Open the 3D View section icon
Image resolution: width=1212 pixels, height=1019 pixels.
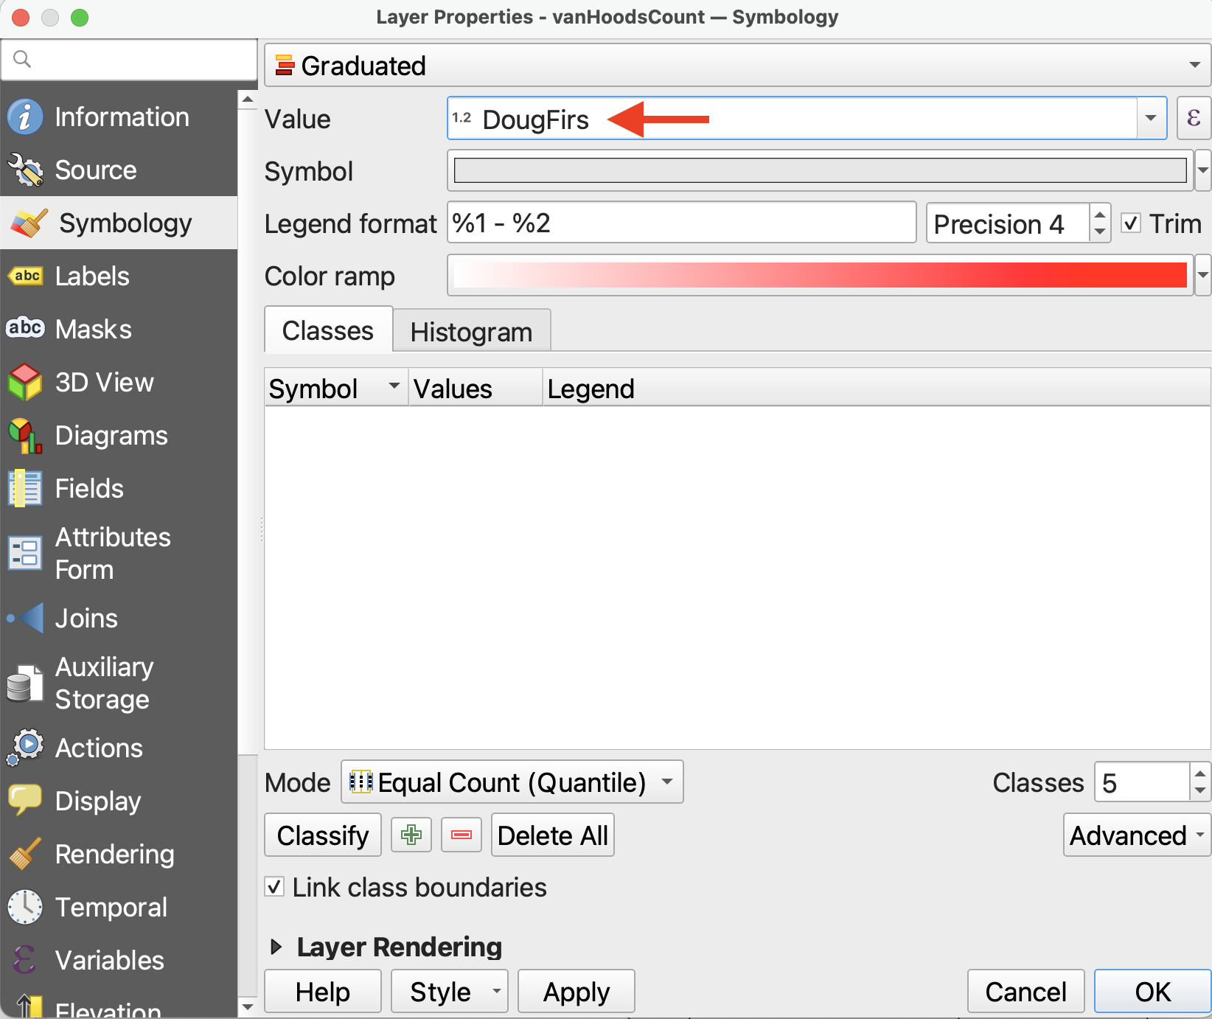(x=25, y=383)
